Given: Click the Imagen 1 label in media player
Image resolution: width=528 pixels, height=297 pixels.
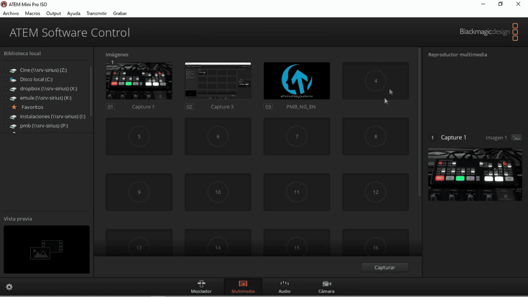Looking at the screenshot, I should (x=496, y=137).
